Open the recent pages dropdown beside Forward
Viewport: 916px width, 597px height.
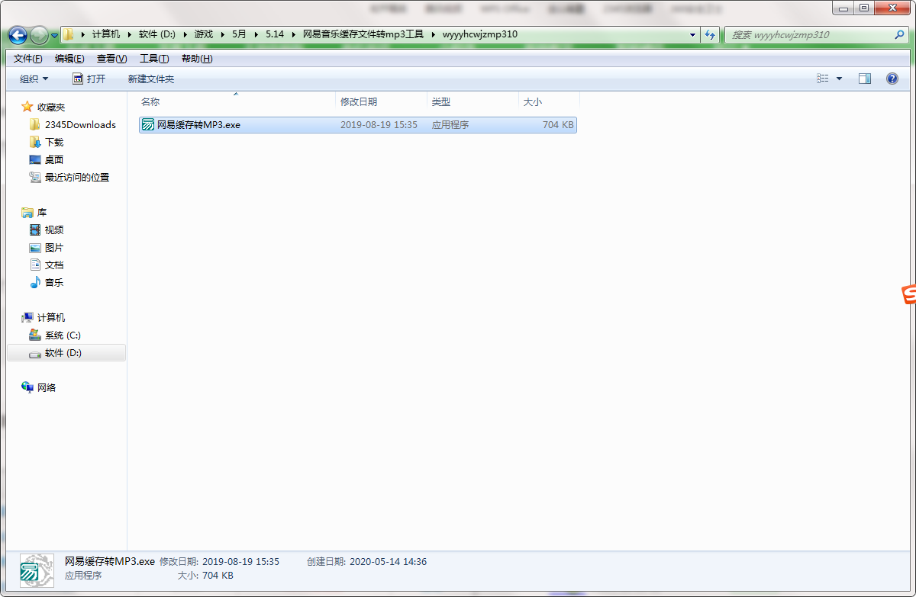(54, 36)
